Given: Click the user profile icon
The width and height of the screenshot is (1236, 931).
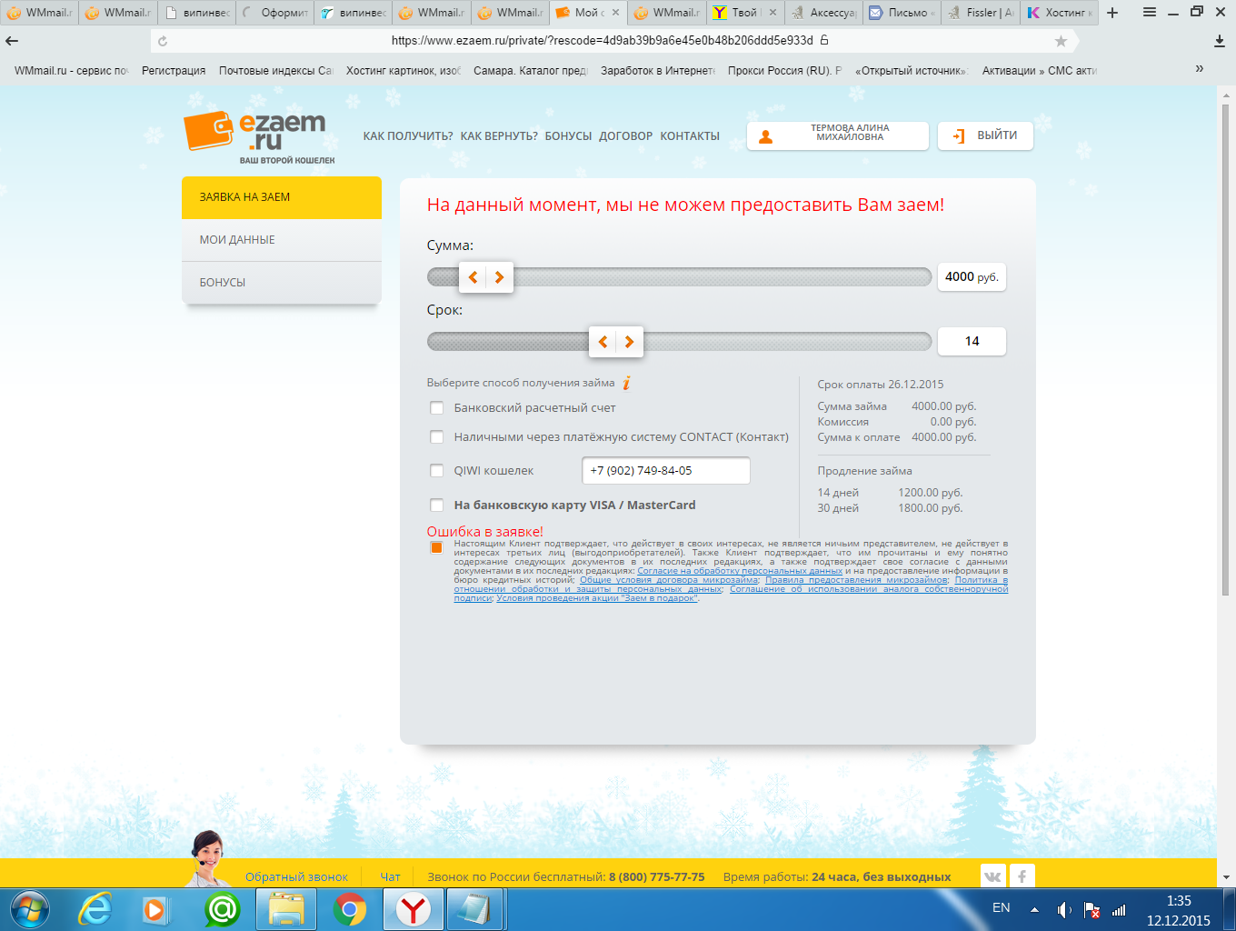Looking at the screenshot, I should pos(766,136).
